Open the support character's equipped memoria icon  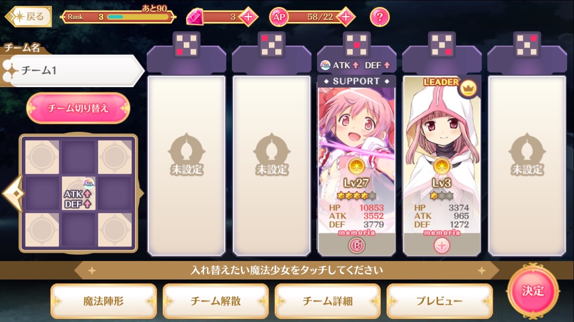tap(357, 246)
